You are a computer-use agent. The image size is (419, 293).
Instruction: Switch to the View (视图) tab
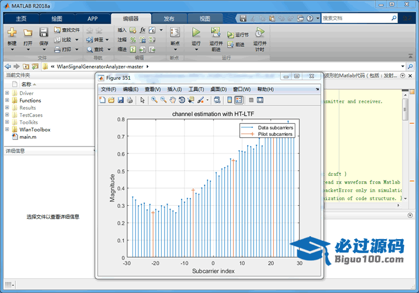point(205,19)
